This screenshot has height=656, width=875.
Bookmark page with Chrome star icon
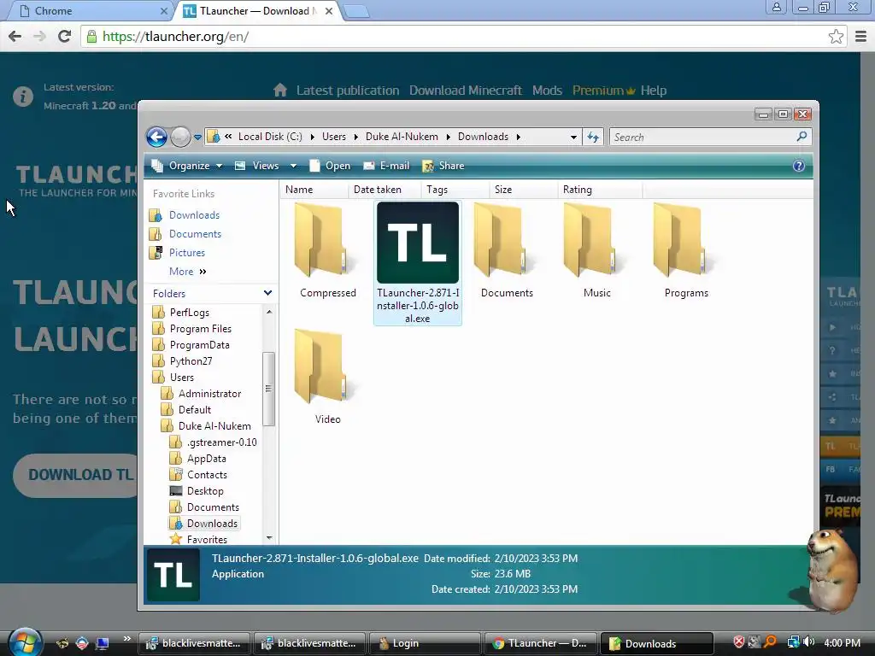tap(836, 37)
